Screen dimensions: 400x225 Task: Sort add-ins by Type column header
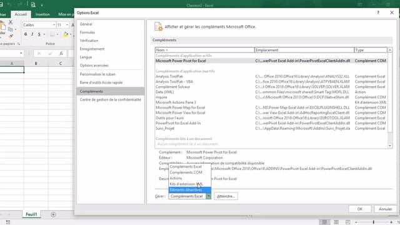point(371,50)
